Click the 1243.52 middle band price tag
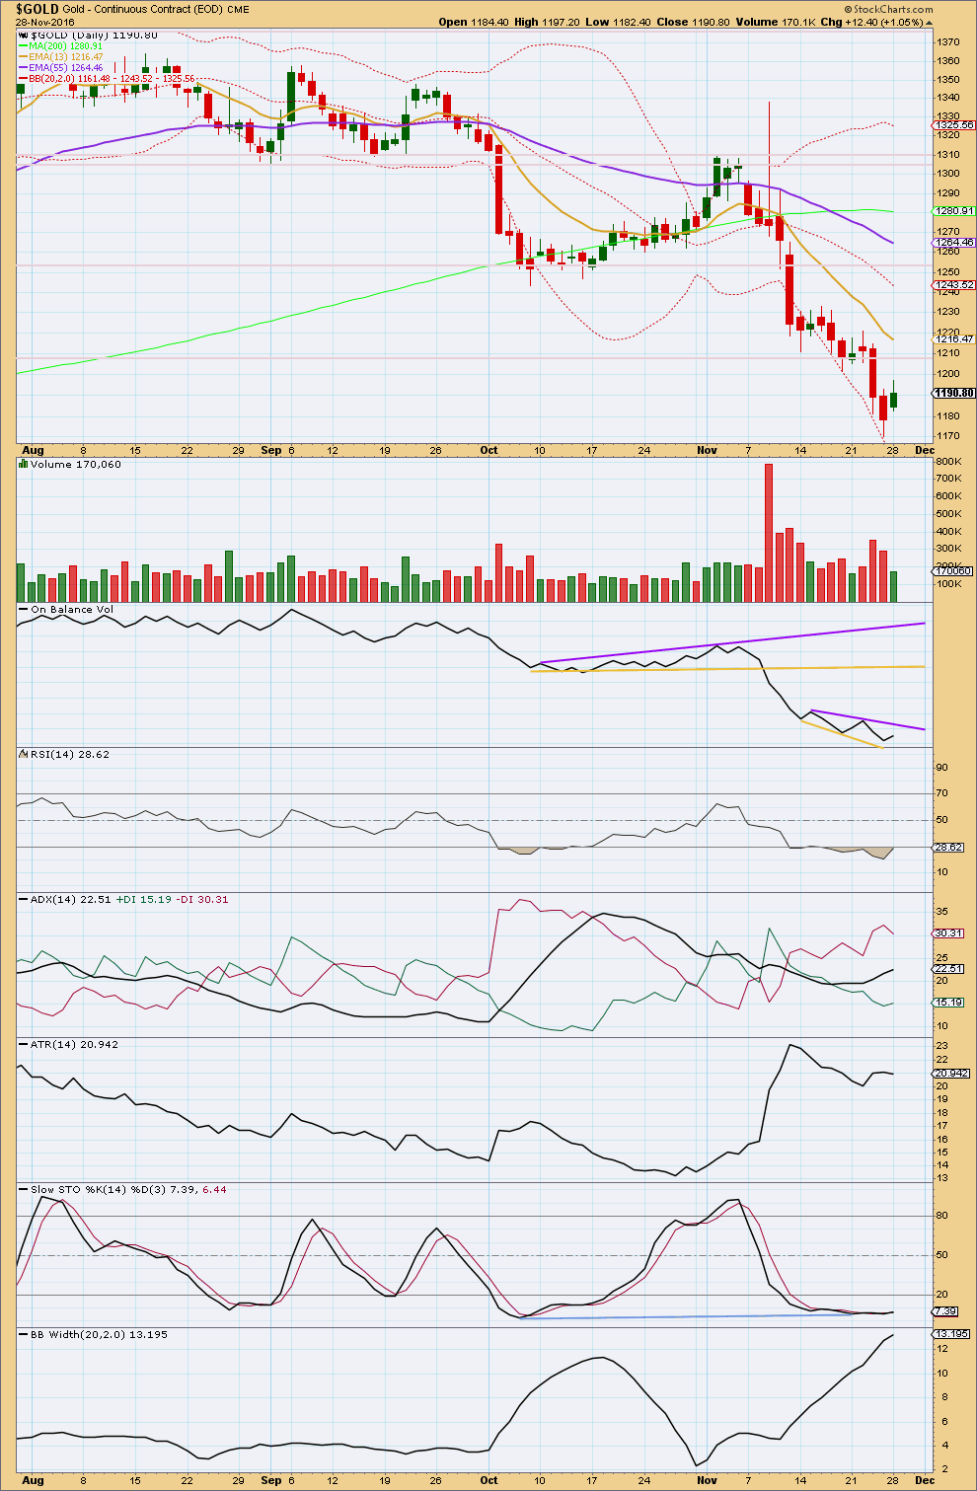The height and width of the screenshot is (1491, 977). point(954,284)
